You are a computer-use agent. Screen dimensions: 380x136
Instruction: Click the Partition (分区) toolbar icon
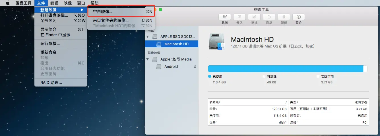point(239,17)
